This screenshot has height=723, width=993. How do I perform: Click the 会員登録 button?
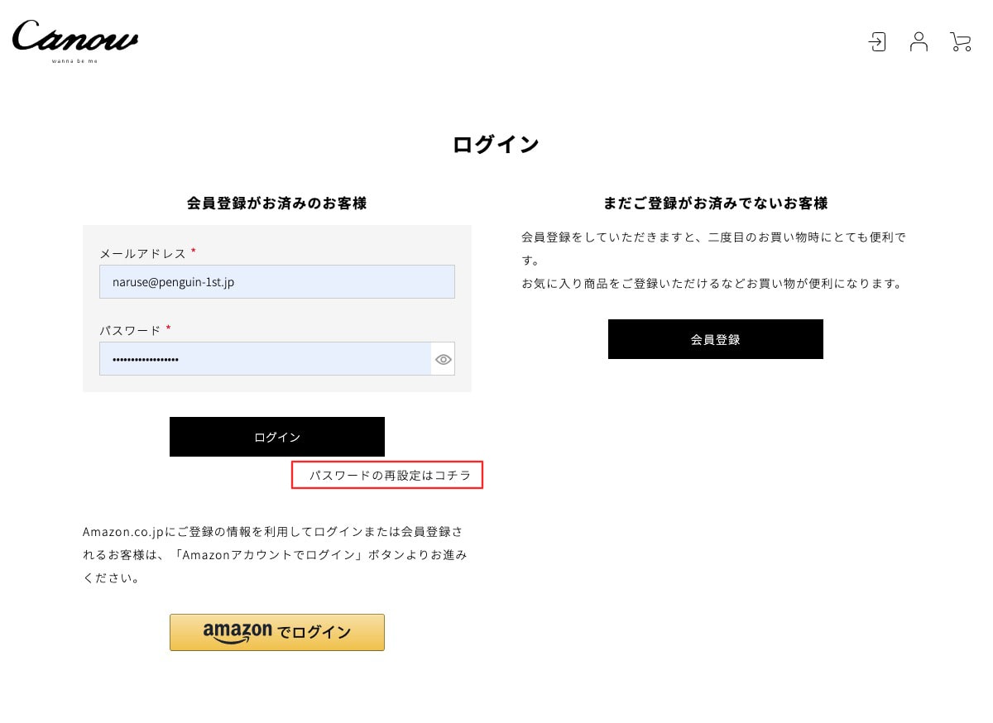coord(716,339)
